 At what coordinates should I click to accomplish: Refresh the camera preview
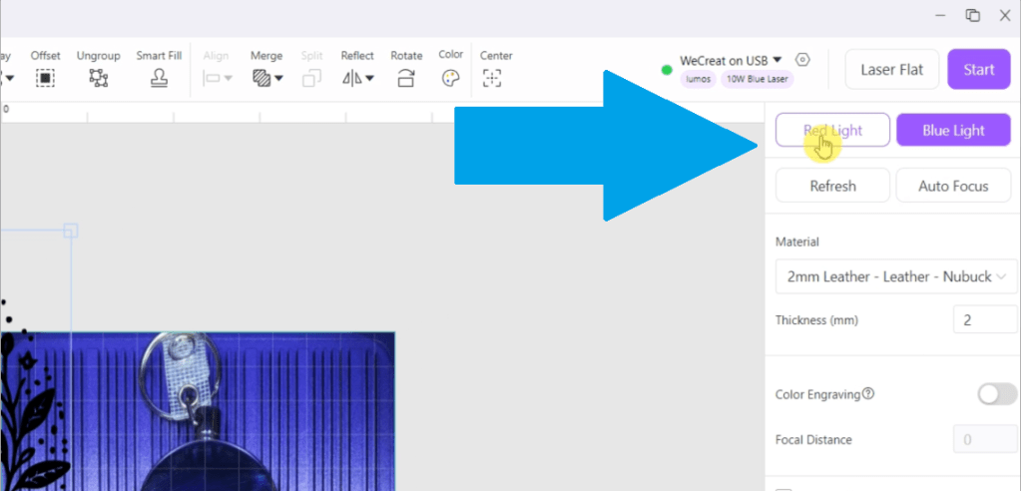click(x=832, y=186)
